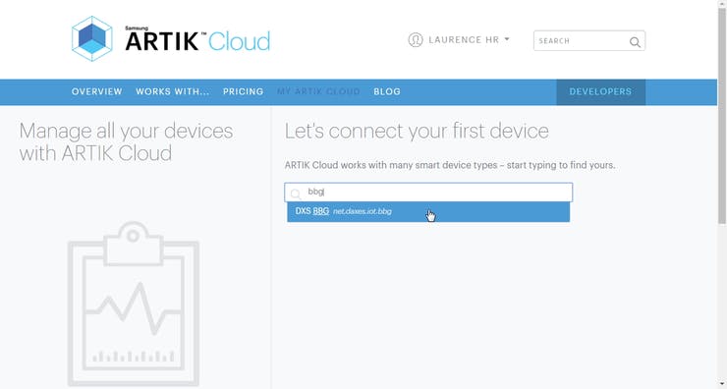Click the 'ARTIK Cloud works with many smart device types' text
Viewport: 727px width, 389px height.
coord(450,165)
